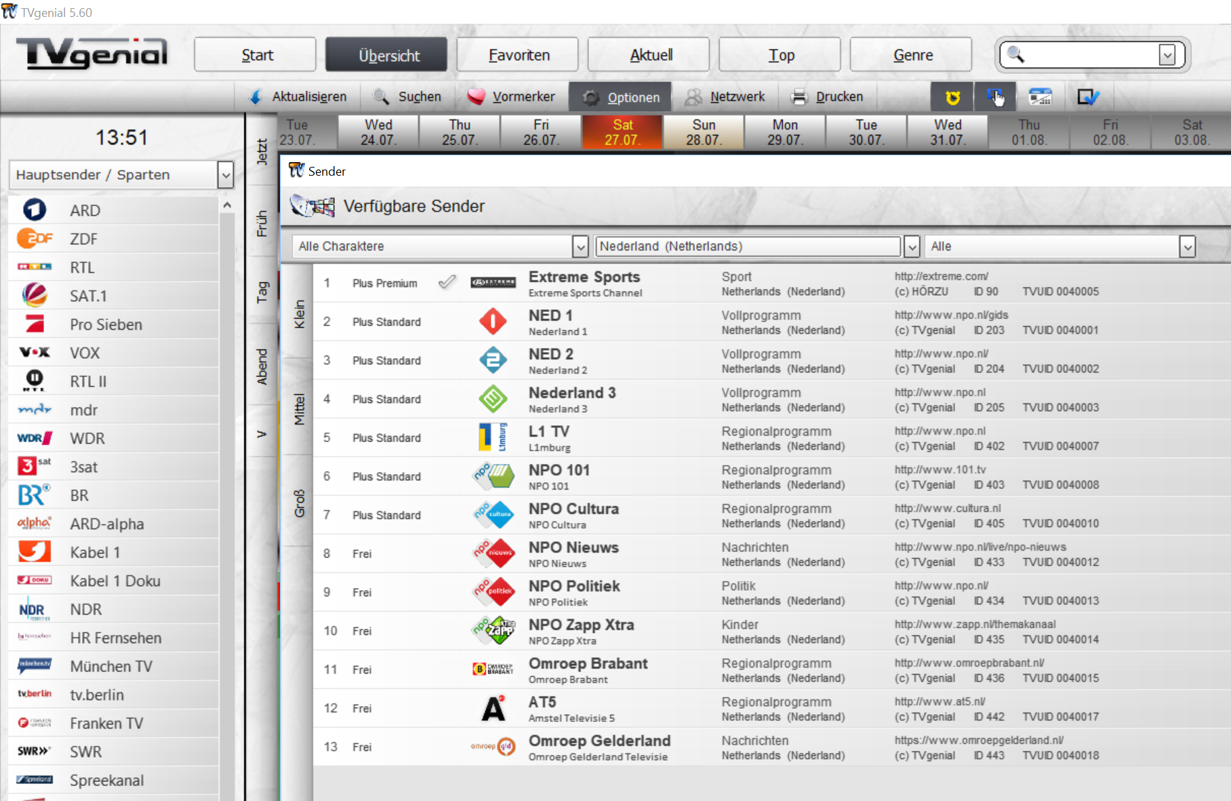Viewport: 1231px width, 801px height.
Task: Open the http://extreme.com/ link
Action: 941,276
